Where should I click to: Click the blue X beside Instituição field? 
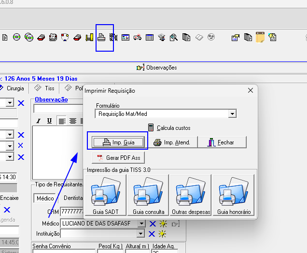[152, 234]
